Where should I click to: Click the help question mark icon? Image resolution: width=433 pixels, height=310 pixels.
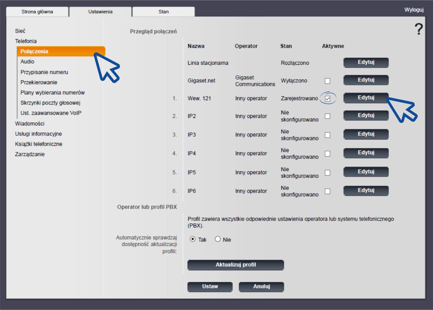pos(419,29)
